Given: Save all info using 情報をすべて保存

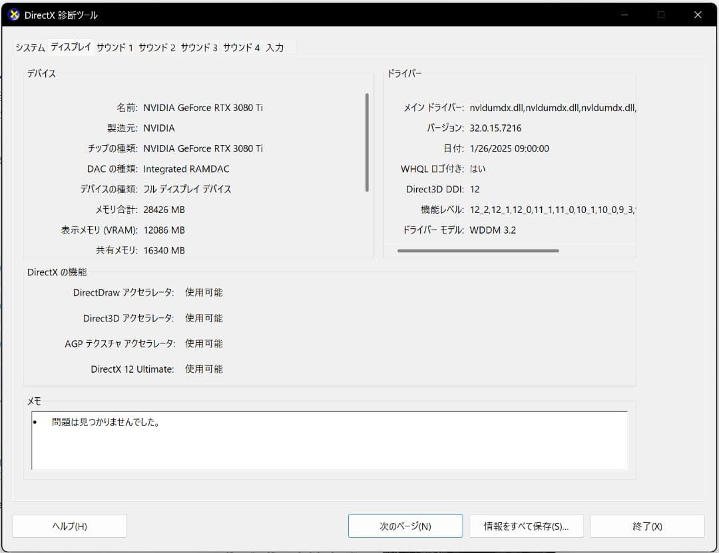Looking at the screenshot, I should pos(527,526).
